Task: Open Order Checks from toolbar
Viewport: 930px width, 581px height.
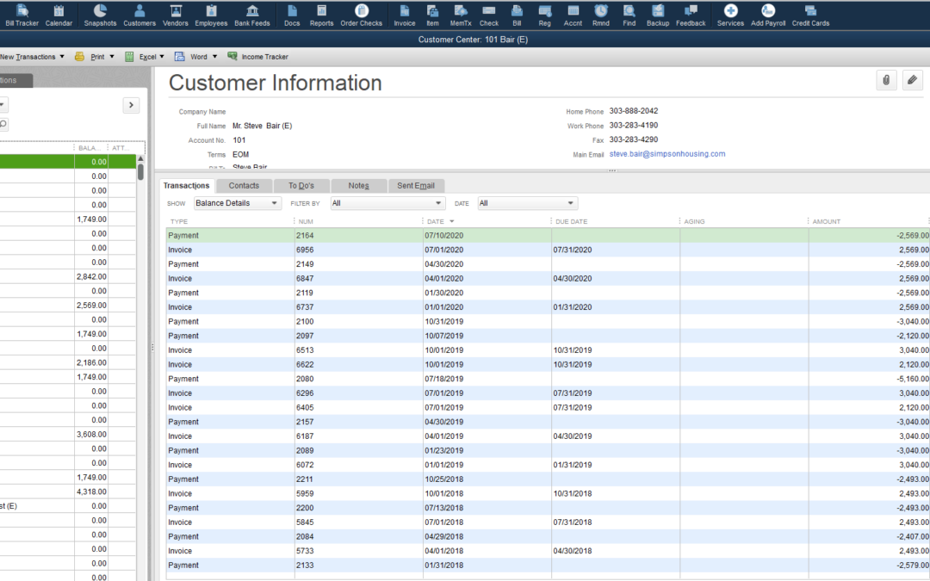Action: (x=361, y=14)
